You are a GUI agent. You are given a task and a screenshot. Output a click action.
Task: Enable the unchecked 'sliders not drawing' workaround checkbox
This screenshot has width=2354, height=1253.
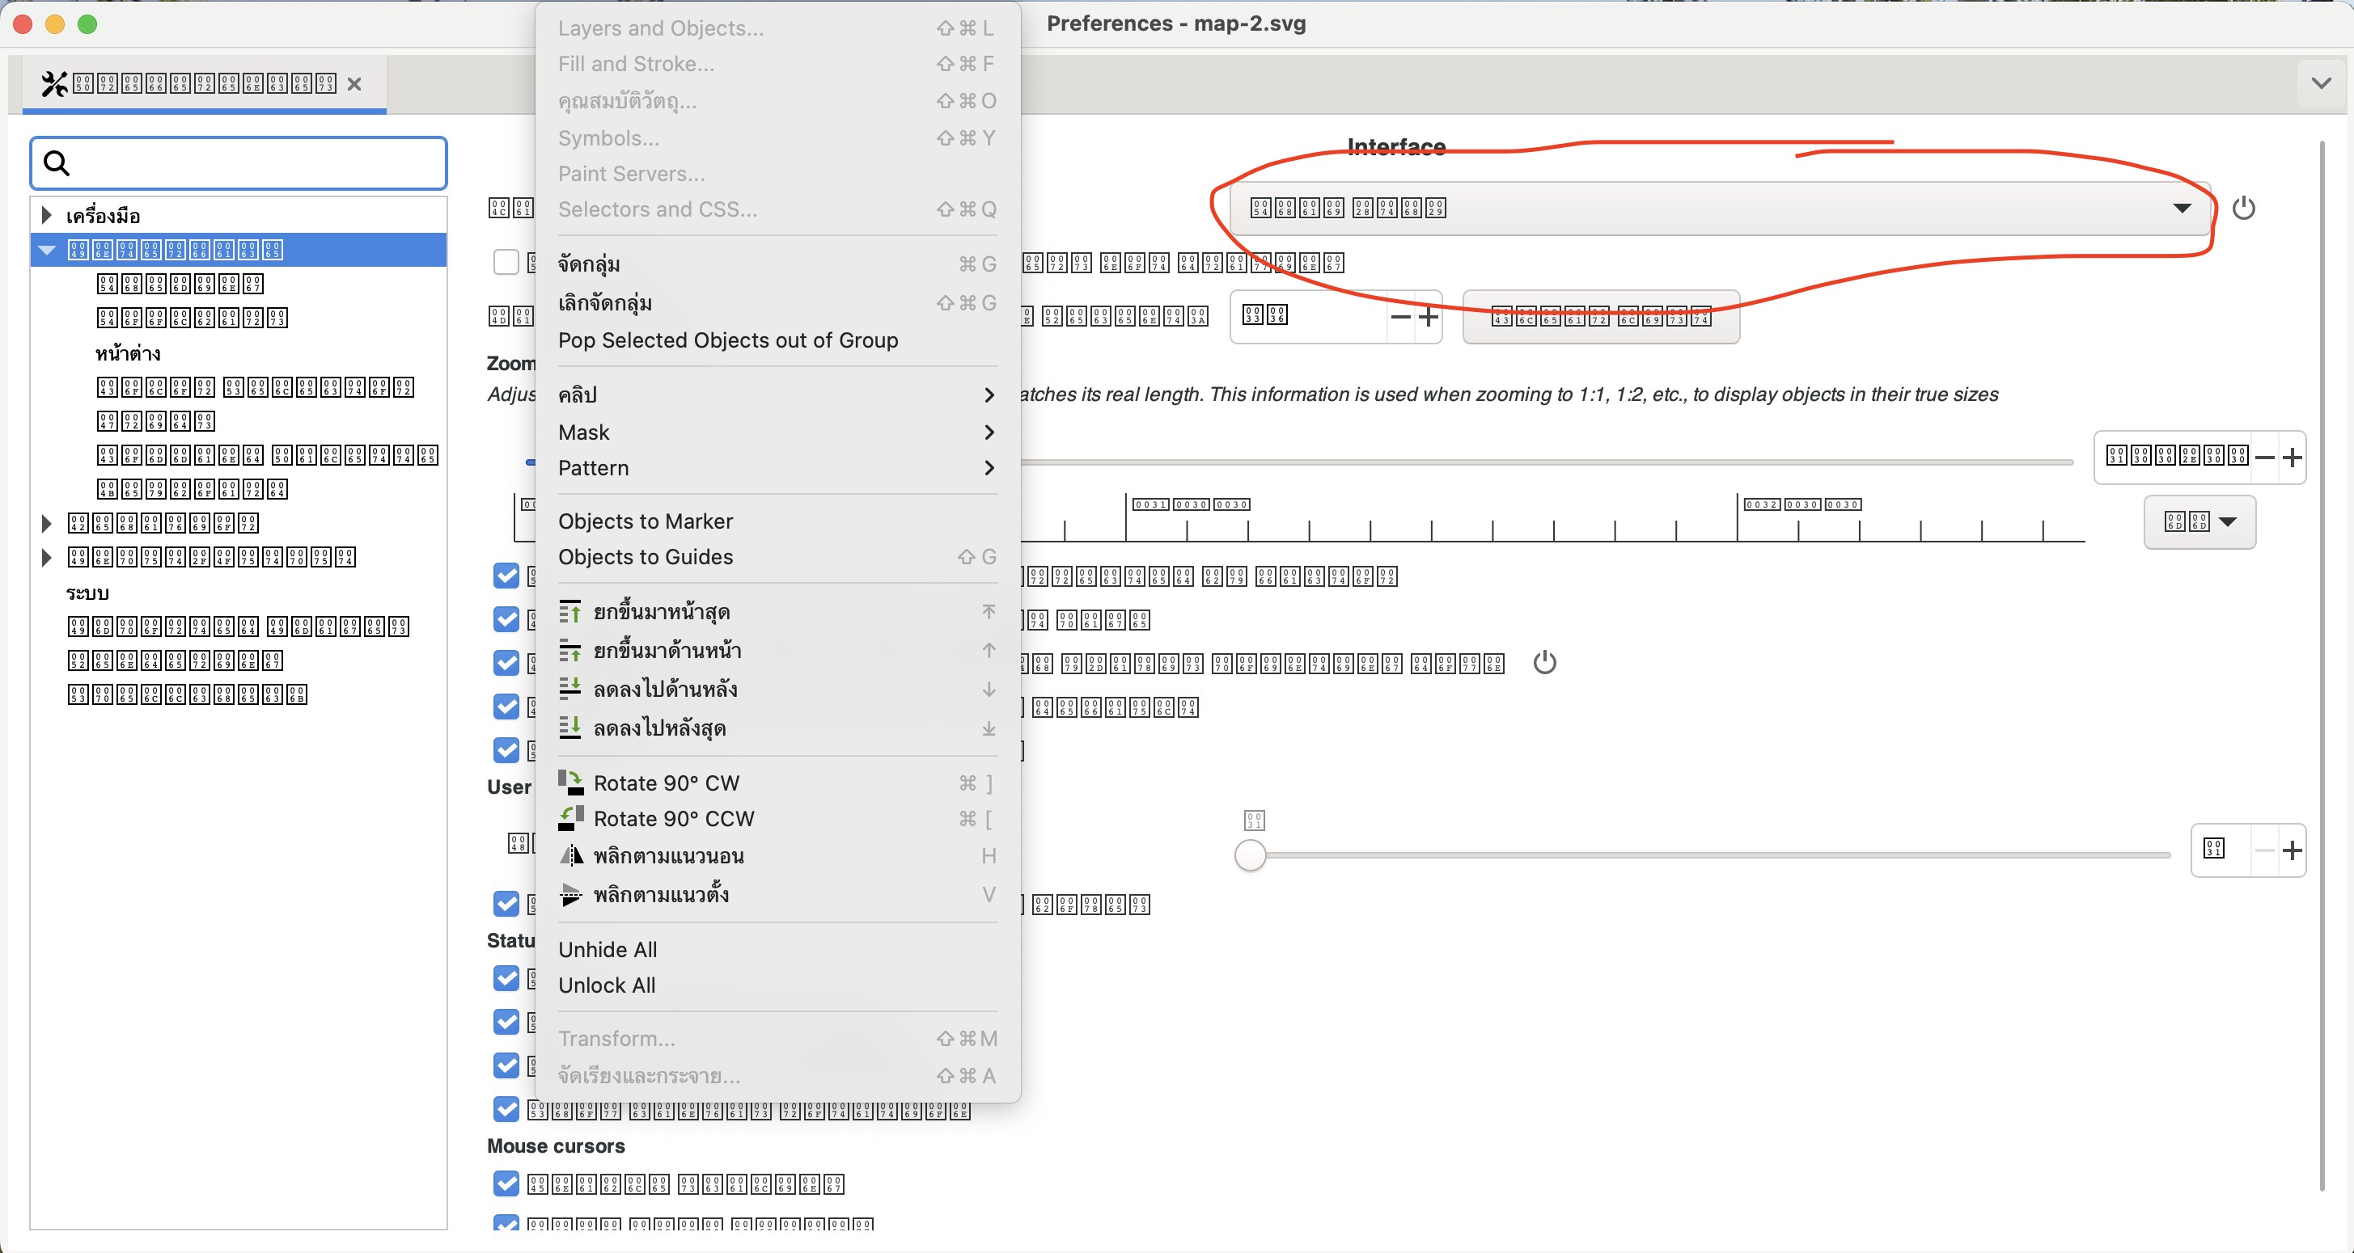point(506,262)
